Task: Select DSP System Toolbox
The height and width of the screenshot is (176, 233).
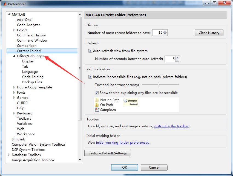Action: click(x=28, y=149)
